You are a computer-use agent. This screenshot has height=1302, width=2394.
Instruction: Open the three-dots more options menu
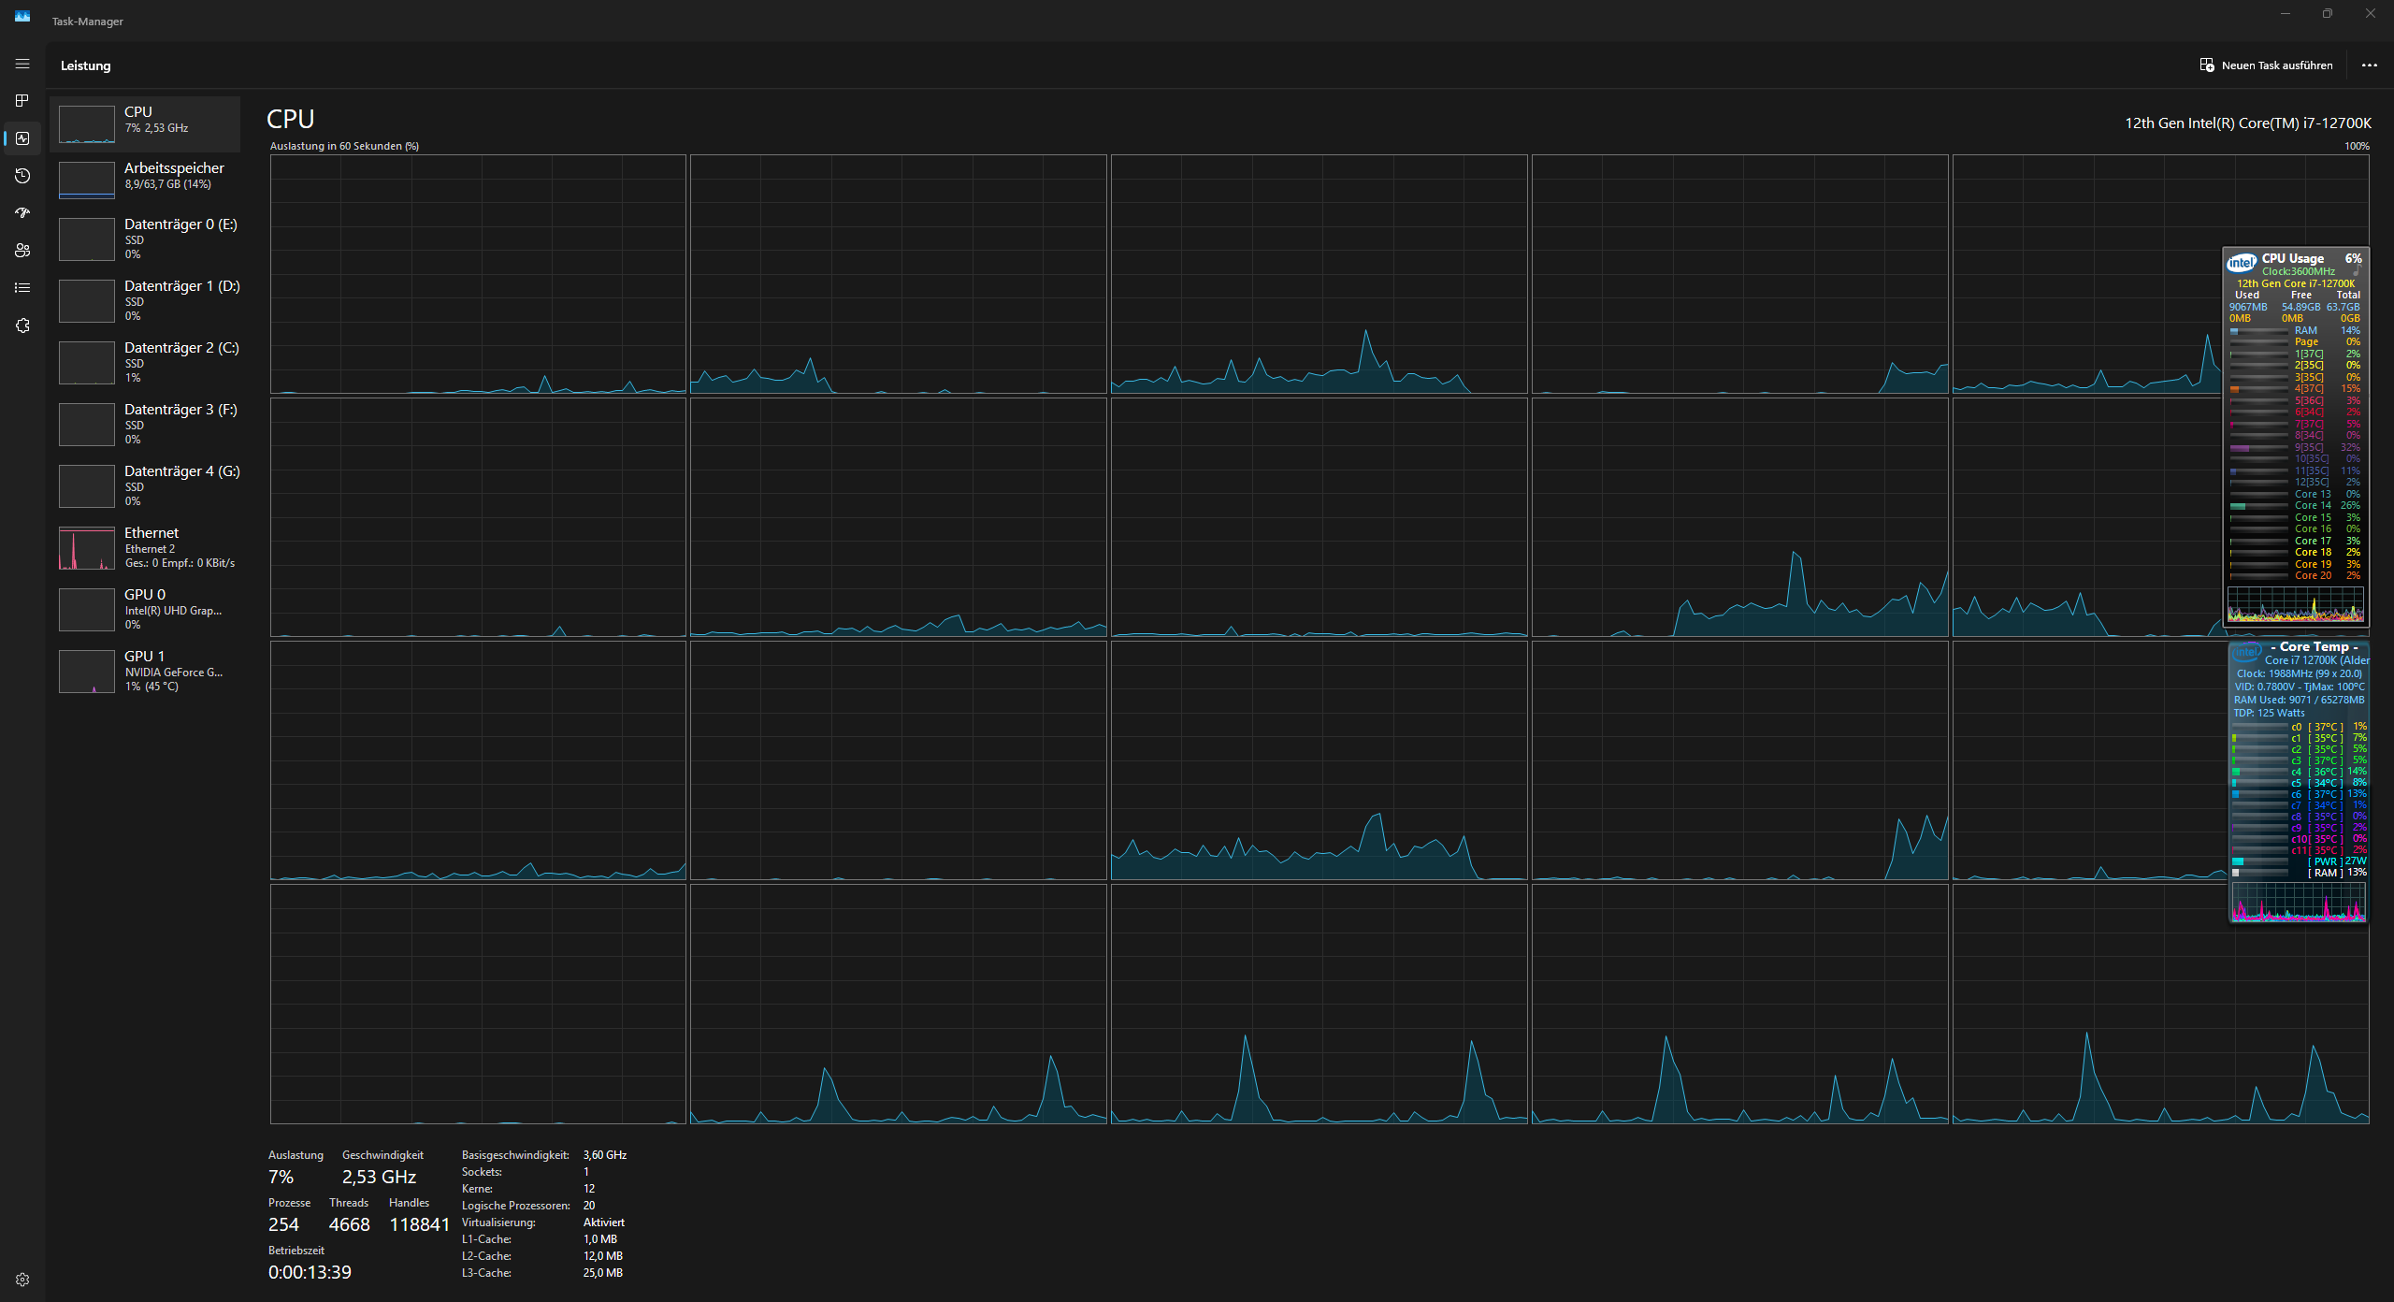[x=2369, y=65]
